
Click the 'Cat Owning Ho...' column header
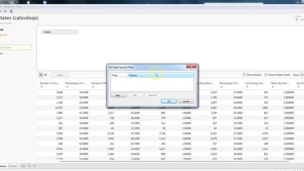pyautogui.click(x=255, y=83)
